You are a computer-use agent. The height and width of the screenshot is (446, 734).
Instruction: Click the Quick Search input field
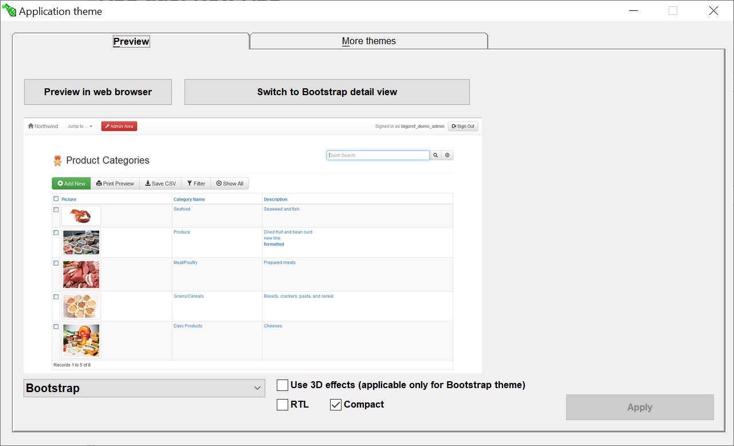tap(378, 155)
